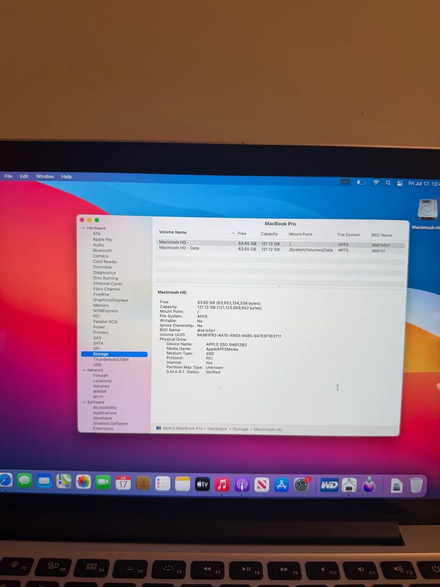The height and width of the screenshot is (587, 440).
Task: Open System Preferences with badge
Action: [302, 485]
